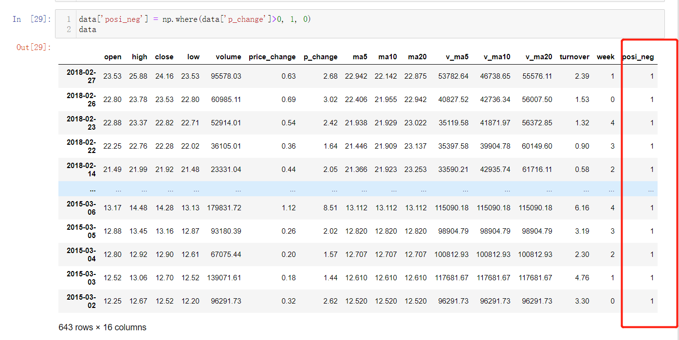Select the 2015-03-03 row index
This screenshot has height=340, width=679.
tap(81, 277)
